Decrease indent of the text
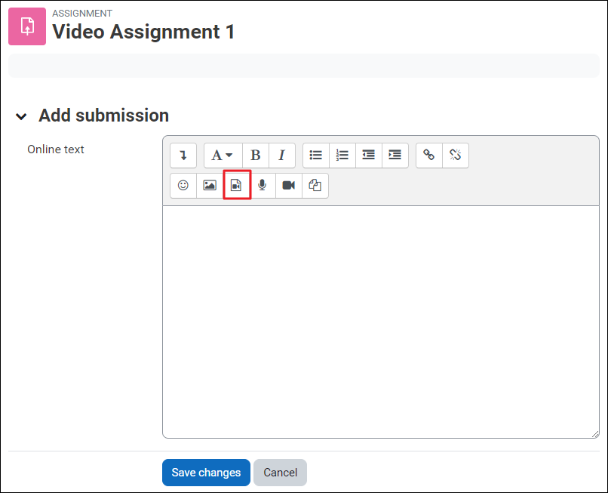Image resolution: width=608 pixels, height=493 pixels. (368, 155)
